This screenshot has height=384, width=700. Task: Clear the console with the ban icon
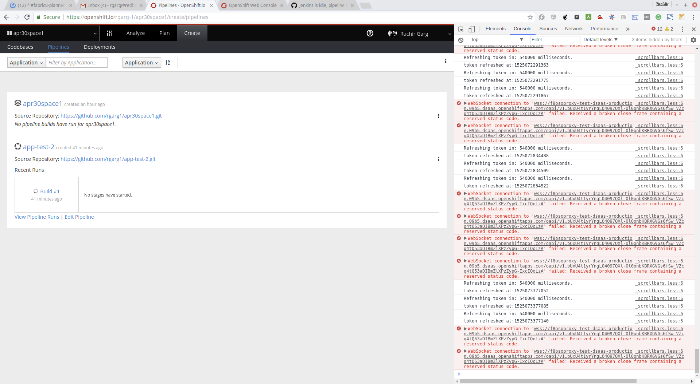pyautogui.click(x=460, y=40)
